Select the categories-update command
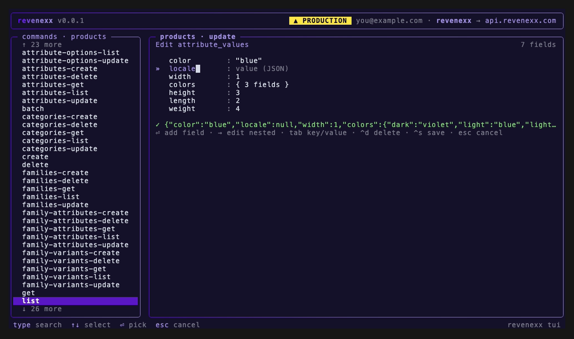The height and width of the screenshot is (339, 574). pos(60,149)
